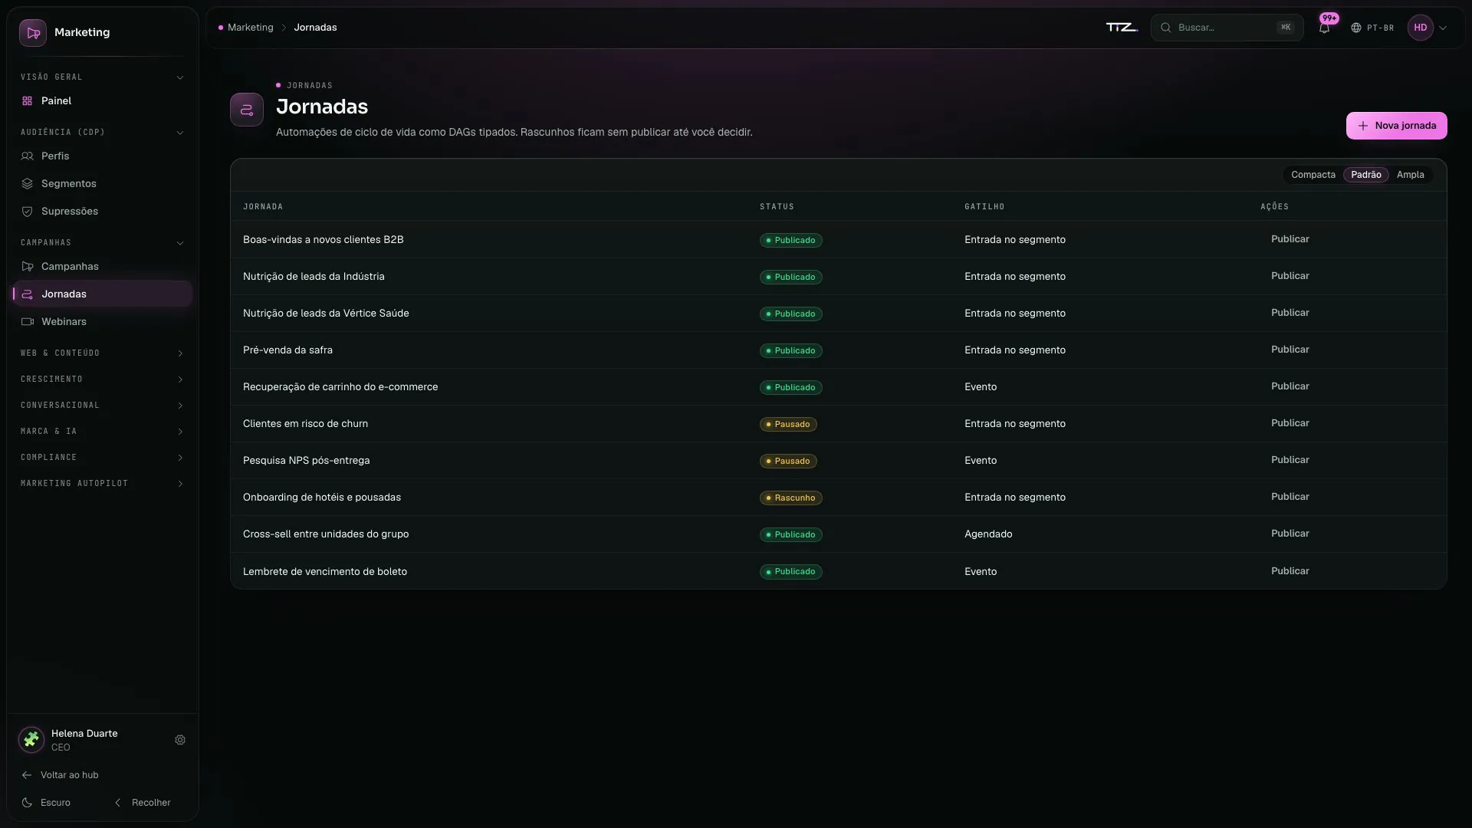
Task: Switch table density to Ampla
Action: click(1410, 175)
